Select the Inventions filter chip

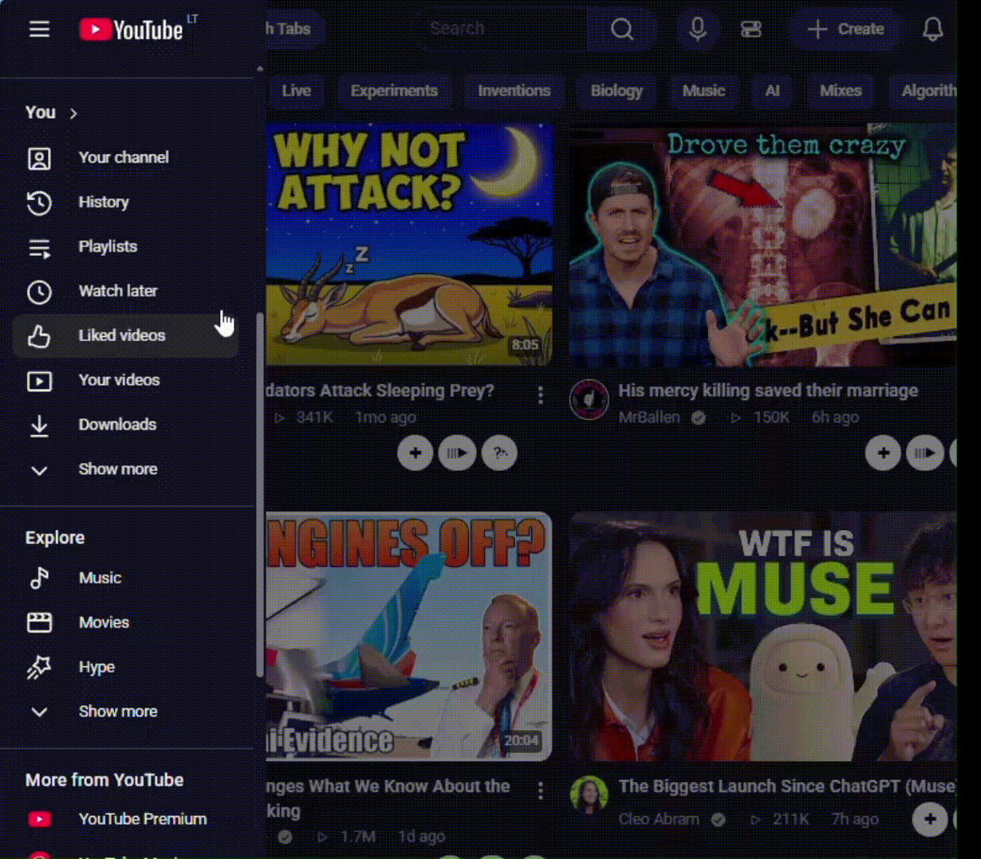[514, 91]
